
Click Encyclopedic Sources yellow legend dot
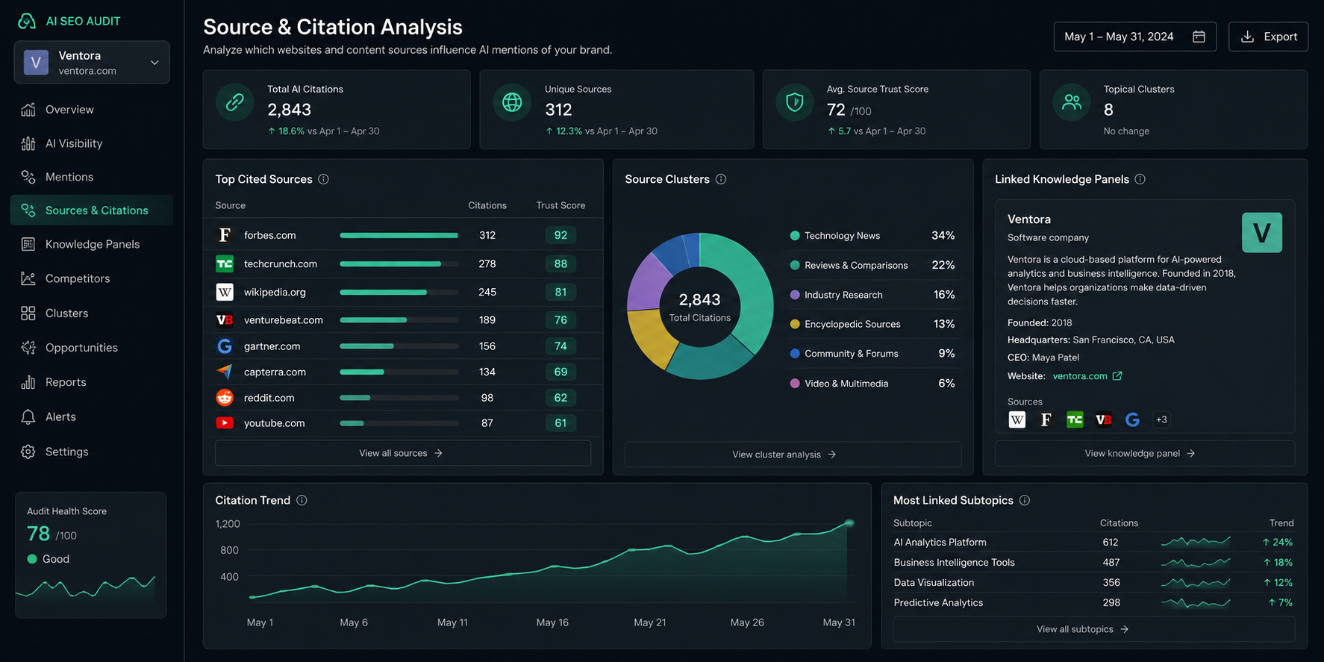(x=795, y=324)
